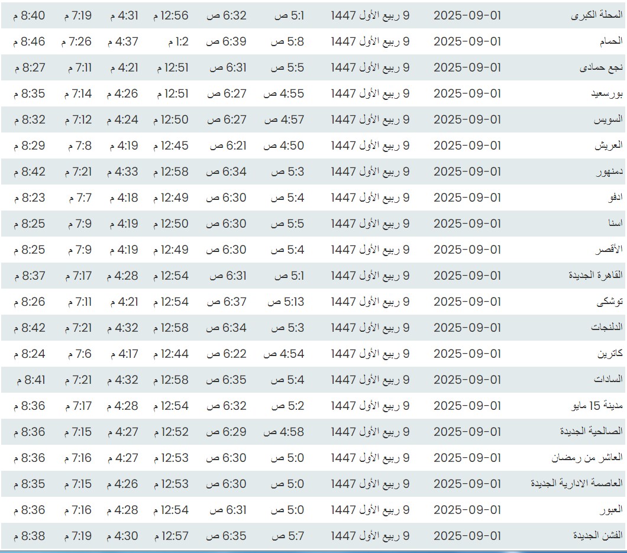The image size is (627, 553).
Task: Open the السويس city entry
Action: pyautogui.click(x=607, y=120)
